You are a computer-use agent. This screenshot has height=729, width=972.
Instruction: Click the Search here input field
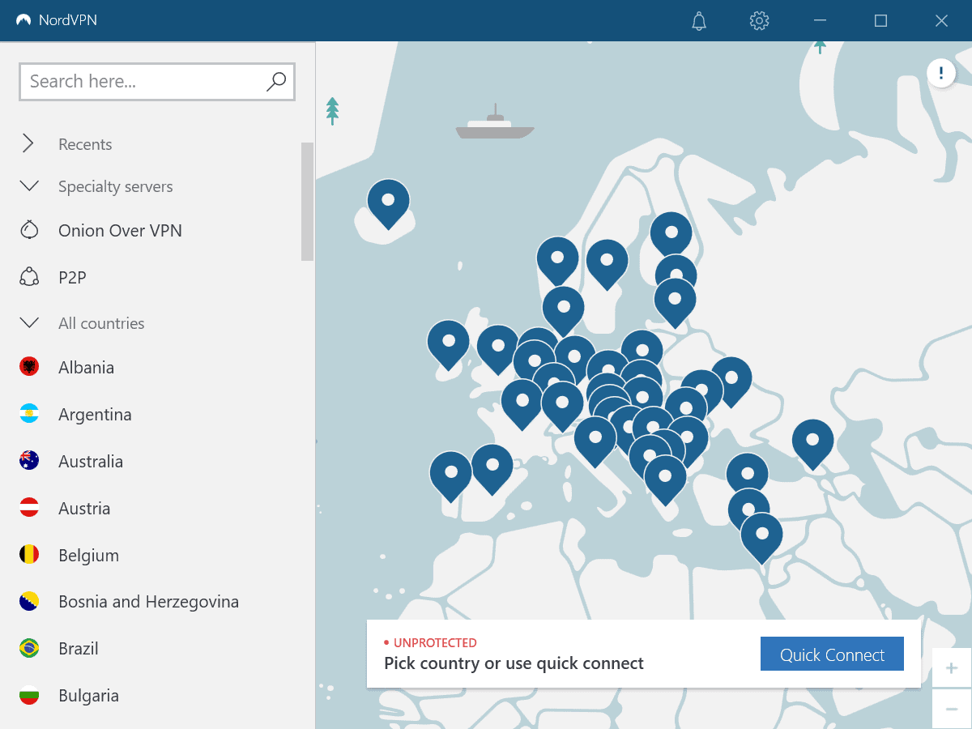coord(138,81)
